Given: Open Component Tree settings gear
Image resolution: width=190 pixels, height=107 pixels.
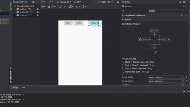Looking at the screenshot, I should coord(33,2).
